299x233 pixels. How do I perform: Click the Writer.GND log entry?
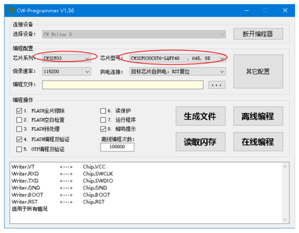click(x=26, y=188)
